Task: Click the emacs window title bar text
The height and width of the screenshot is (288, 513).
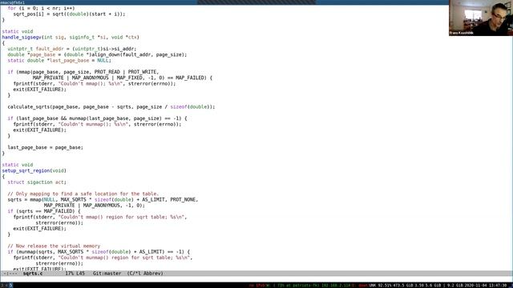Action: tap(13, 2)
